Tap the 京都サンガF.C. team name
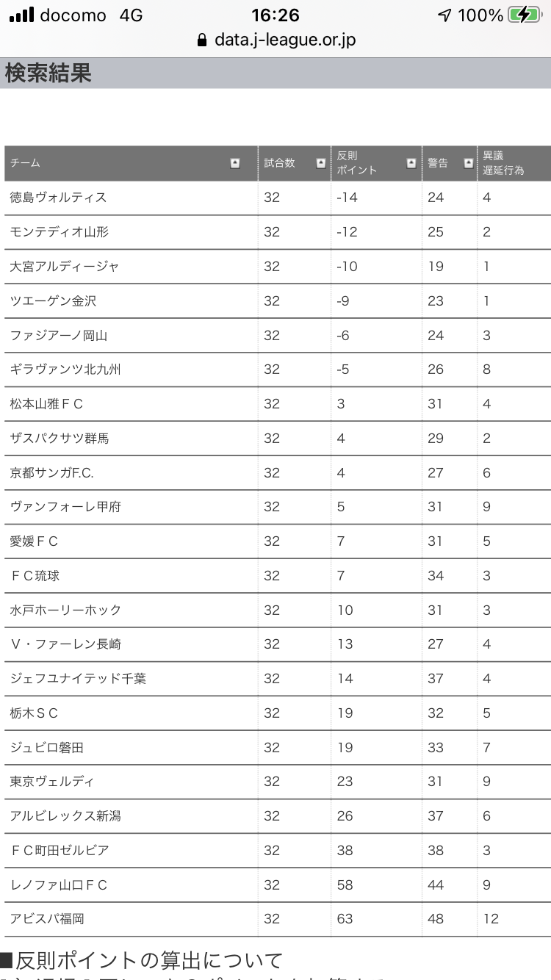The height and width of the screenshot is (980, 551). coord(52,472)
